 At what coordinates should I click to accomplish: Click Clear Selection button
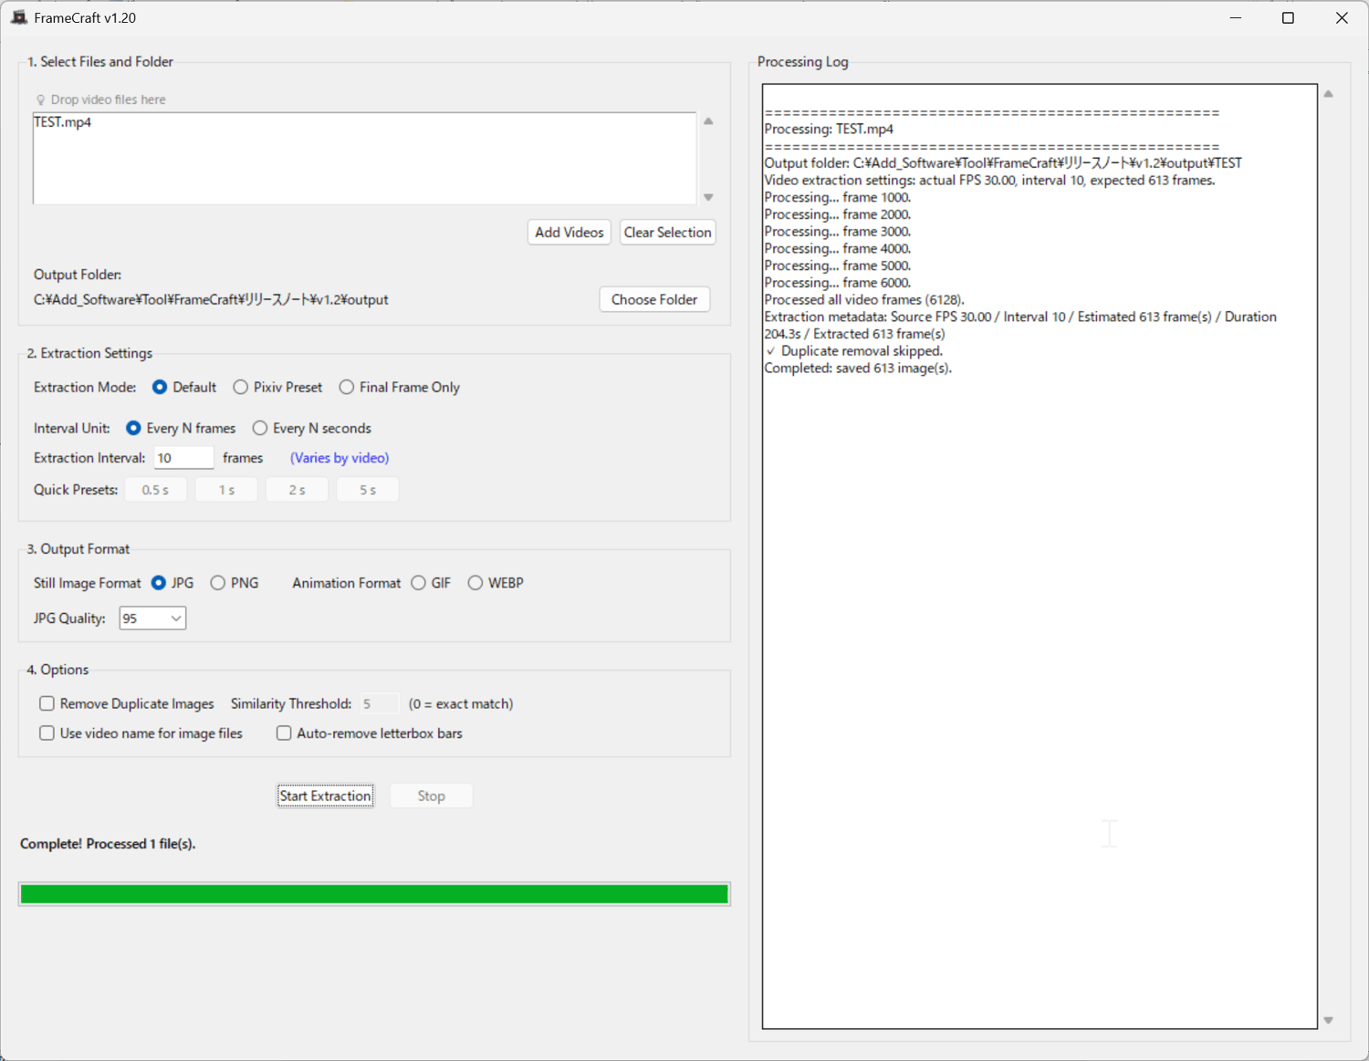[x=667, y=233]
